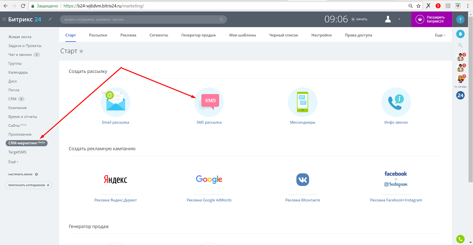Click the Yandex extension icon in browser toolbar
473x245 pixels.
(x=438, y=6)
